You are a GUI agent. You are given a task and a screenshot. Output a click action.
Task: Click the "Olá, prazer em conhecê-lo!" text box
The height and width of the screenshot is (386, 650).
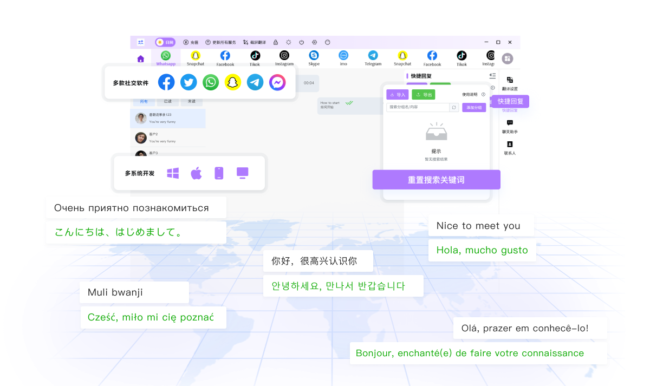tap(530, 328)
